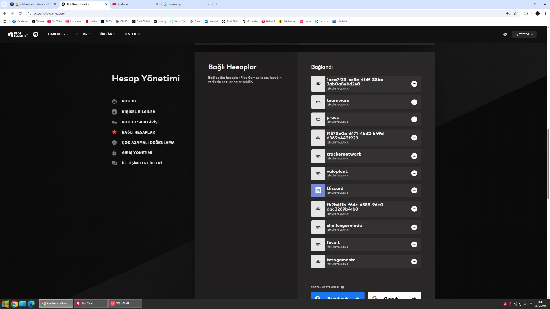This screenshot has height=309, width=550.
Task: Click the Riot fist logo icon
Action: click(x=36, y=34)
